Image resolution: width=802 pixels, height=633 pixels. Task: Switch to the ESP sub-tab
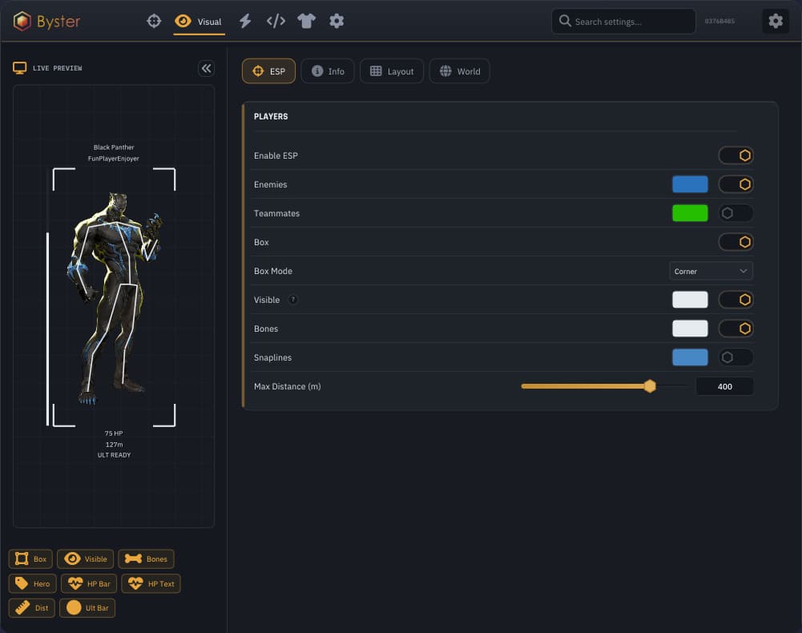click(x=268, y=71)
